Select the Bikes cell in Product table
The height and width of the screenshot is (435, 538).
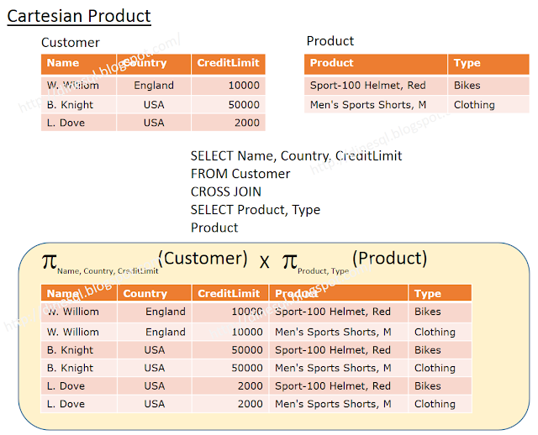(467, 86)
